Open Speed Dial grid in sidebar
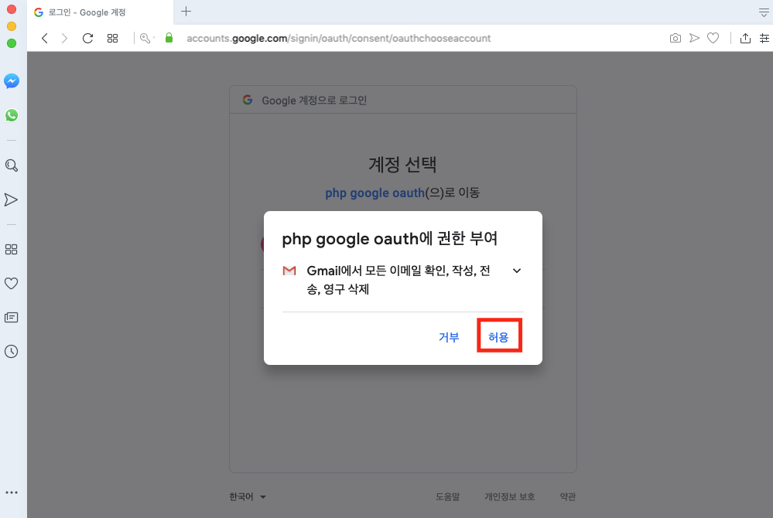Viewport: 773px width, 518px height. [x=11, y=250]
